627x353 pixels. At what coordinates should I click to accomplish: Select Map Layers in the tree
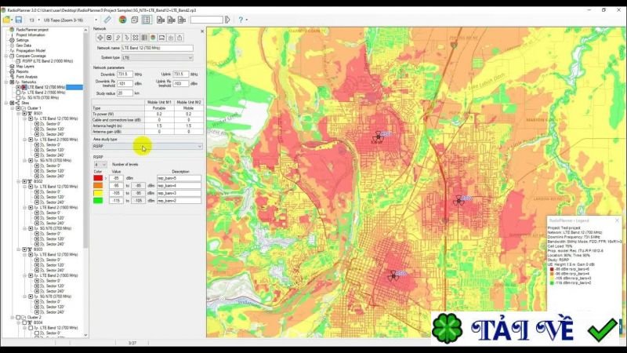[25, 67]
